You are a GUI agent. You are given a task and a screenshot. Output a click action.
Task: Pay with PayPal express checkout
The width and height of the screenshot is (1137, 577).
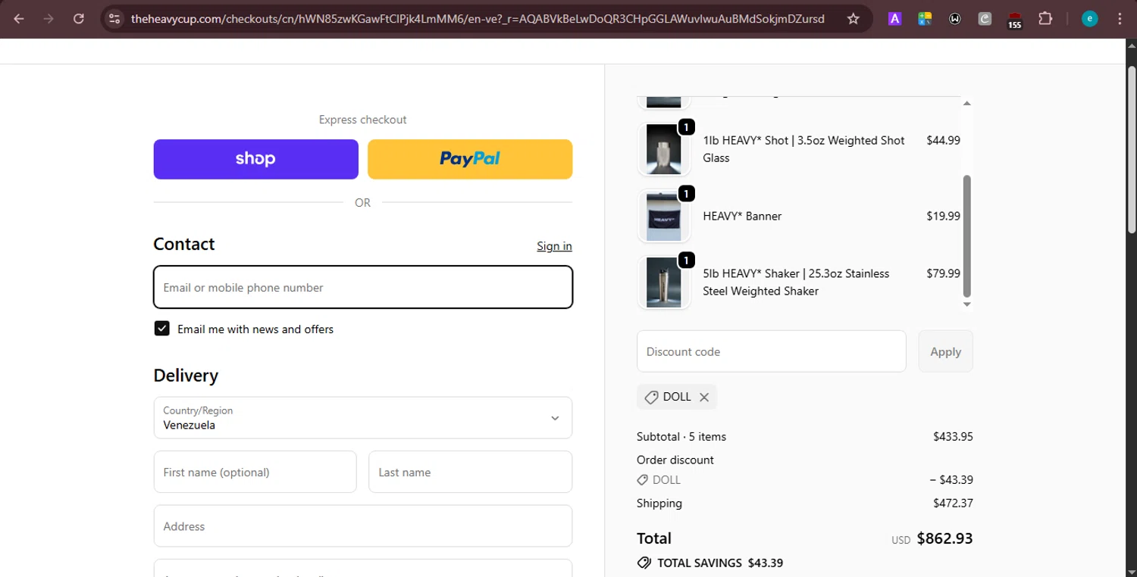click(x=470, y=159)
